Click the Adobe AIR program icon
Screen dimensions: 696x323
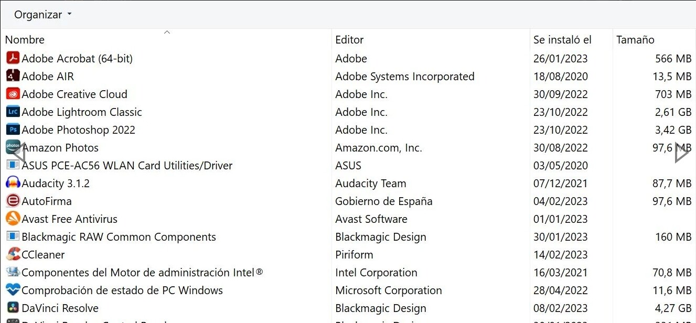(13, 76)
